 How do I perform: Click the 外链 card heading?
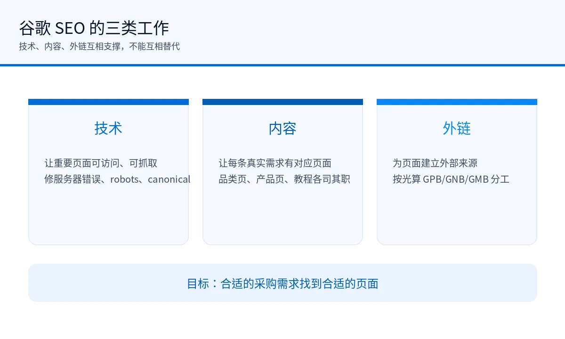point(457,128)
